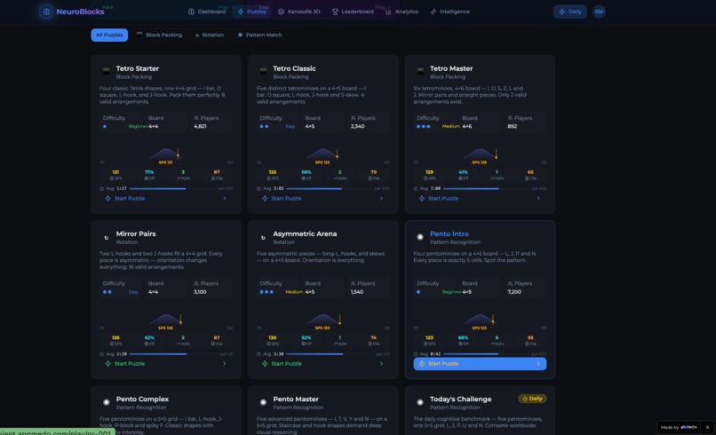Click the Asymmetric Arena title
The height and width of the screenshot is (435, 716).
coord(305,233)
